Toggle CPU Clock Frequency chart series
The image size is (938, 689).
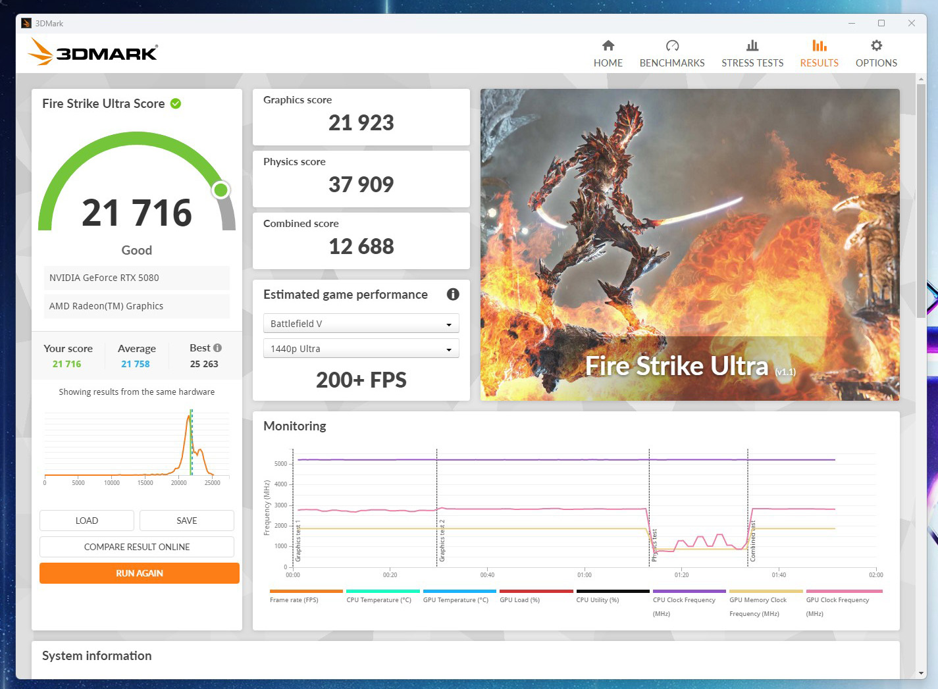click(684, 600)
